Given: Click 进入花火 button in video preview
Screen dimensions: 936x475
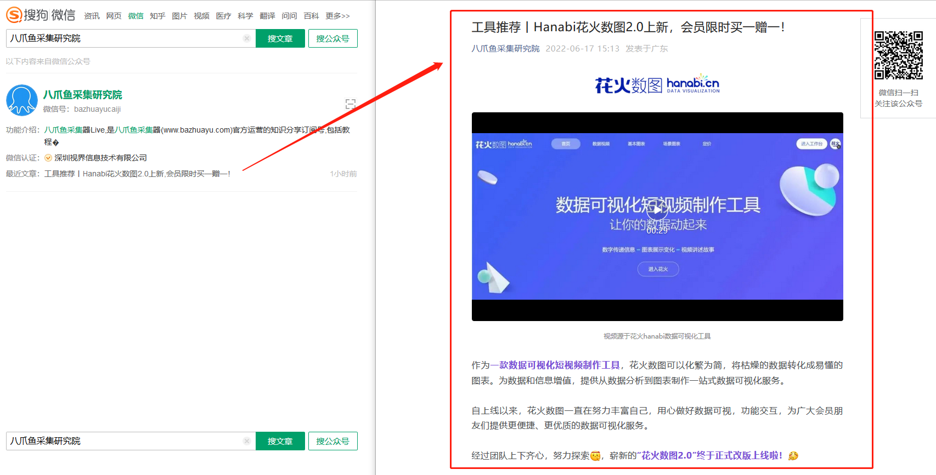Looking at the screenshot, I should pos(658,269).
